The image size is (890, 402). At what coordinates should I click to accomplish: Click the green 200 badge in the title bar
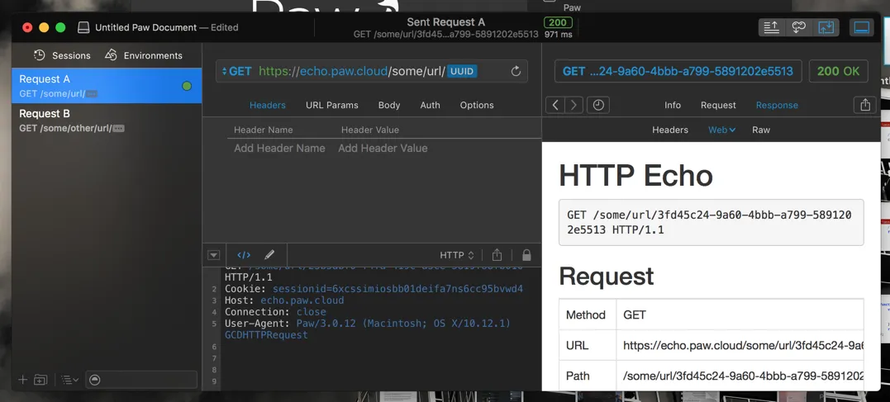click(558, 22)
